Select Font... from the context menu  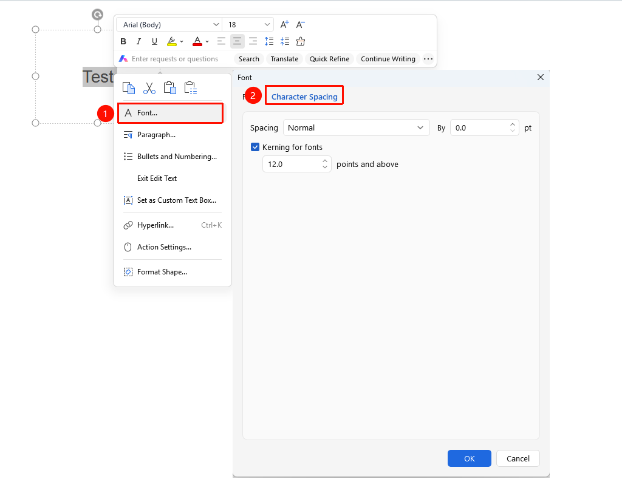[x=171, y=113]
